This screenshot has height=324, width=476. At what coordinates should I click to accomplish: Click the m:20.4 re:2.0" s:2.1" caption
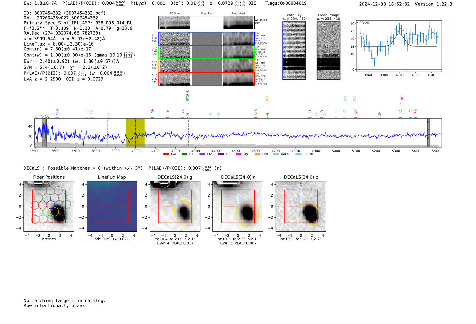coord(175,239)
